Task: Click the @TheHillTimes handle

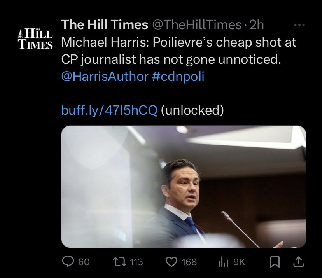Action: [197, 25]
